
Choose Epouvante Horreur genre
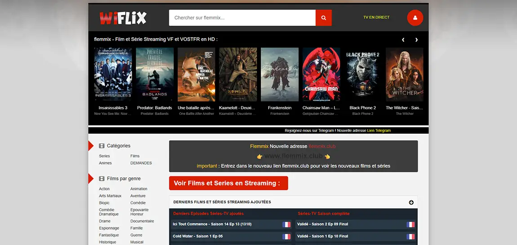point(139,212)
